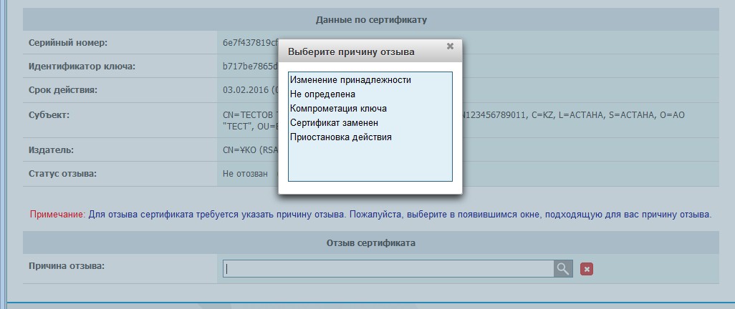
Task: Click the 'Не отозван' status value
Action: click(x=245, y=174)
